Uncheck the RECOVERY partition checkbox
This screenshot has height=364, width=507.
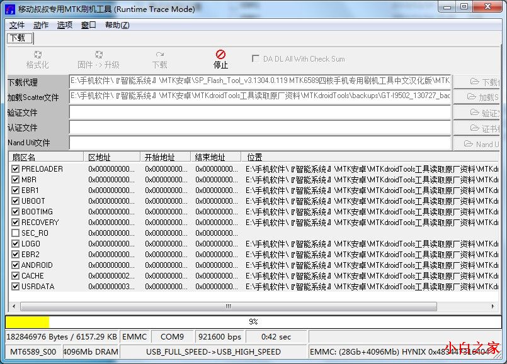point(15,222)
